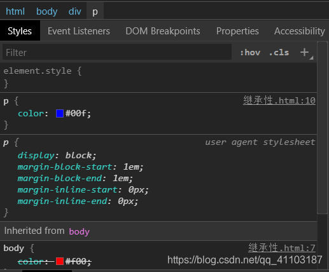Click the body selector in the body rule
The width and height of the screenshot is (329, 272).
(x=14, y=248)
